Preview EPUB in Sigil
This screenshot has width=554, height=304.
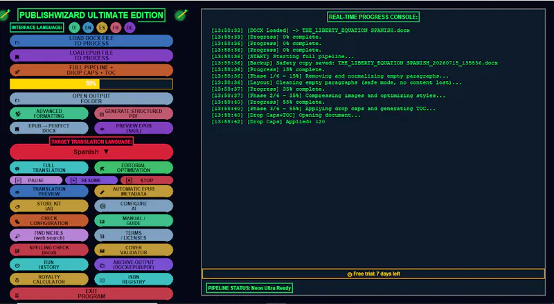point(134,128)
